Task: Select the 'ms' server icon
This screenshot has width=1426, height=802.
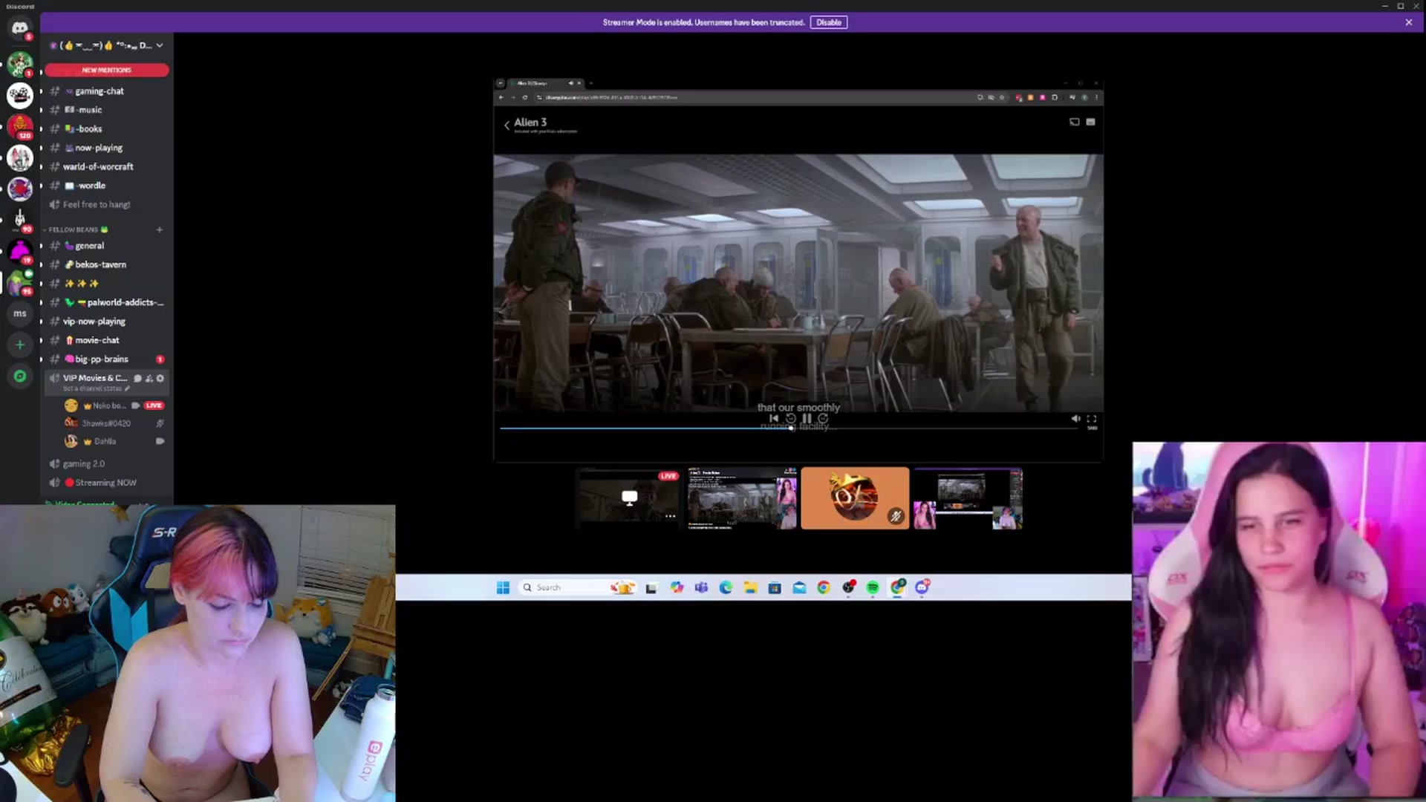Action: point(20,313)
